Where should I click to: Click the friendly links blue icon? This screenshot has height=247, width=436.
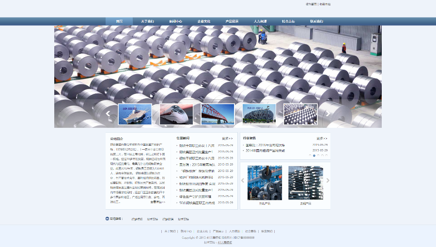pyautogui.click(x=108, y=218)
